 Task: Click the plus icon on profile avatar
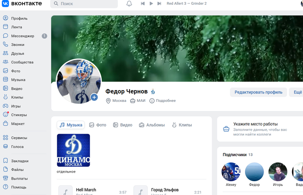[x=94, y=97]
